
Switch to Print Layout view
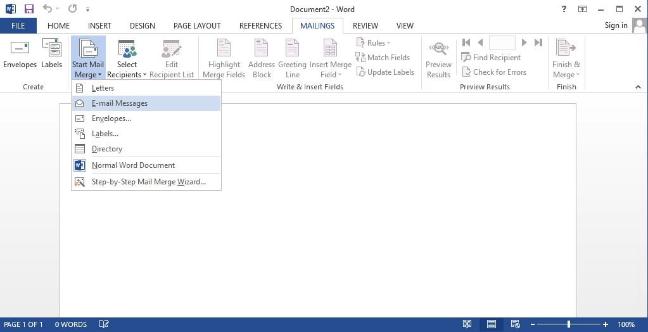pyautogui.click(x=492, y=324)
